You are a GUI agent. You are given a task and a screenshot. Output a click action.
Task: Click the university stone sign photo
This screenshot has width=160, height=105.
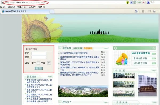coord(147,85)
